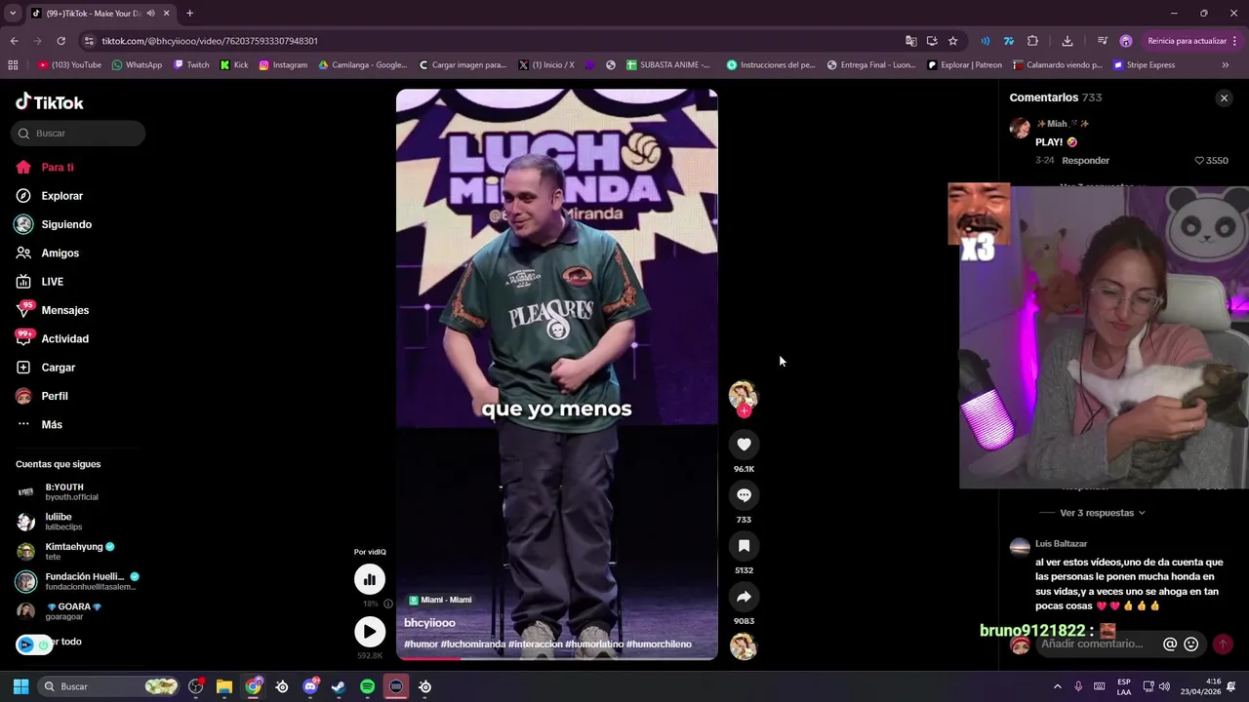Open #luchomiranda hashtag

coord(472,644)
